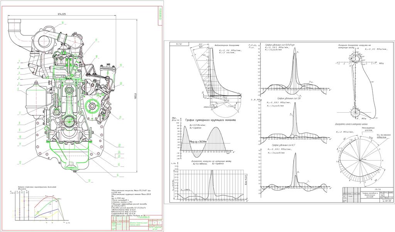395x232 pixels.
Task: Click the center point O of the wear diagram
Action: click(x=360, y=160)
